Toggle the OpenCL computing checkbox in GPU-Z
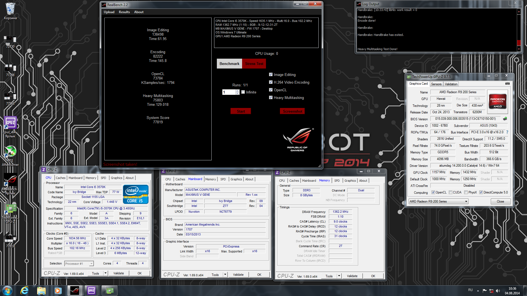The width and height of the screenshot is (527, 296). pyautogui.click(x=433, y=192)
